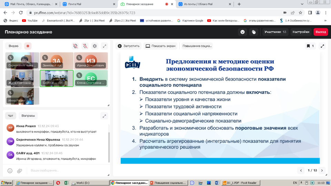Switch to the Вопросы tab

click(28, 116)
